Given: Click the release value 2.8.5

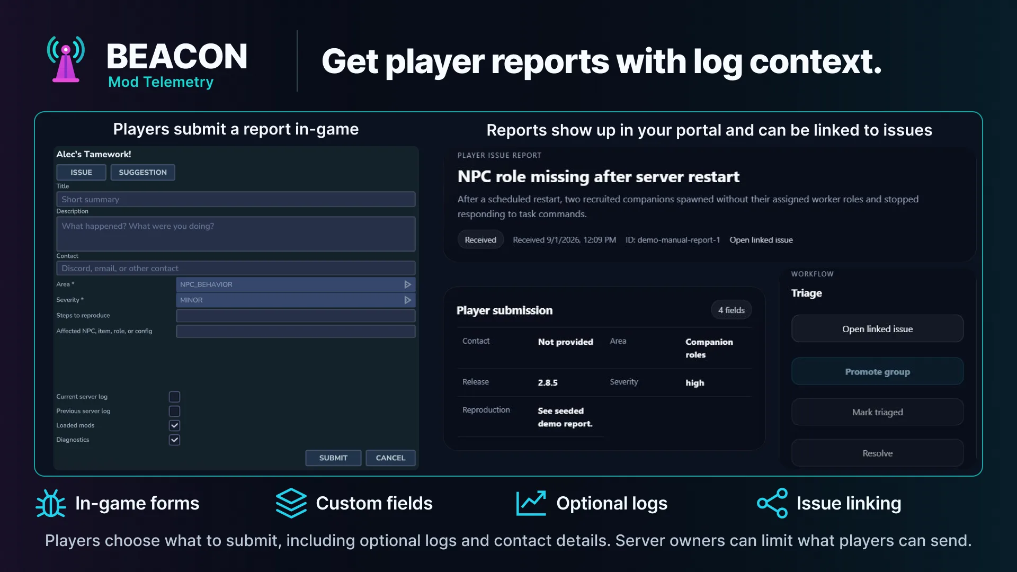Looking at the screenshot, I should pyautogui.click(x=548, y=382).
